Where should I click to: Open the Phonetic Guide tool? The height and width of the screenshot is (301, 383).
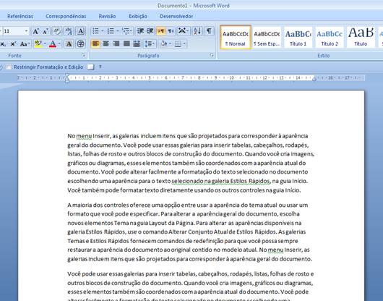point(69,31)
